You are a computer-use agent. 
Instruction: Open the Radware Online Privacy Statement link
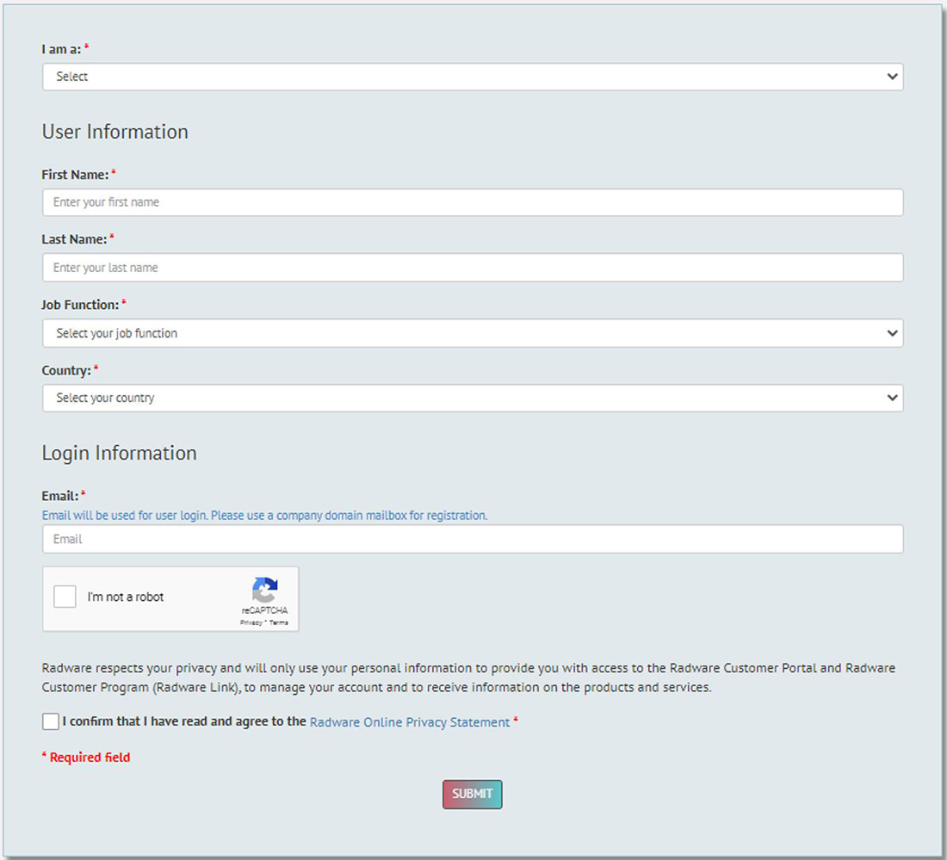pyautogui.click(x=410, y=722)
